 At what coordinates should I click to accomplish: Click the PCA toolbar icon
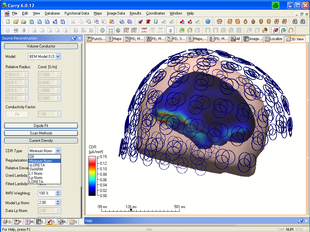(x=127, y=30)
